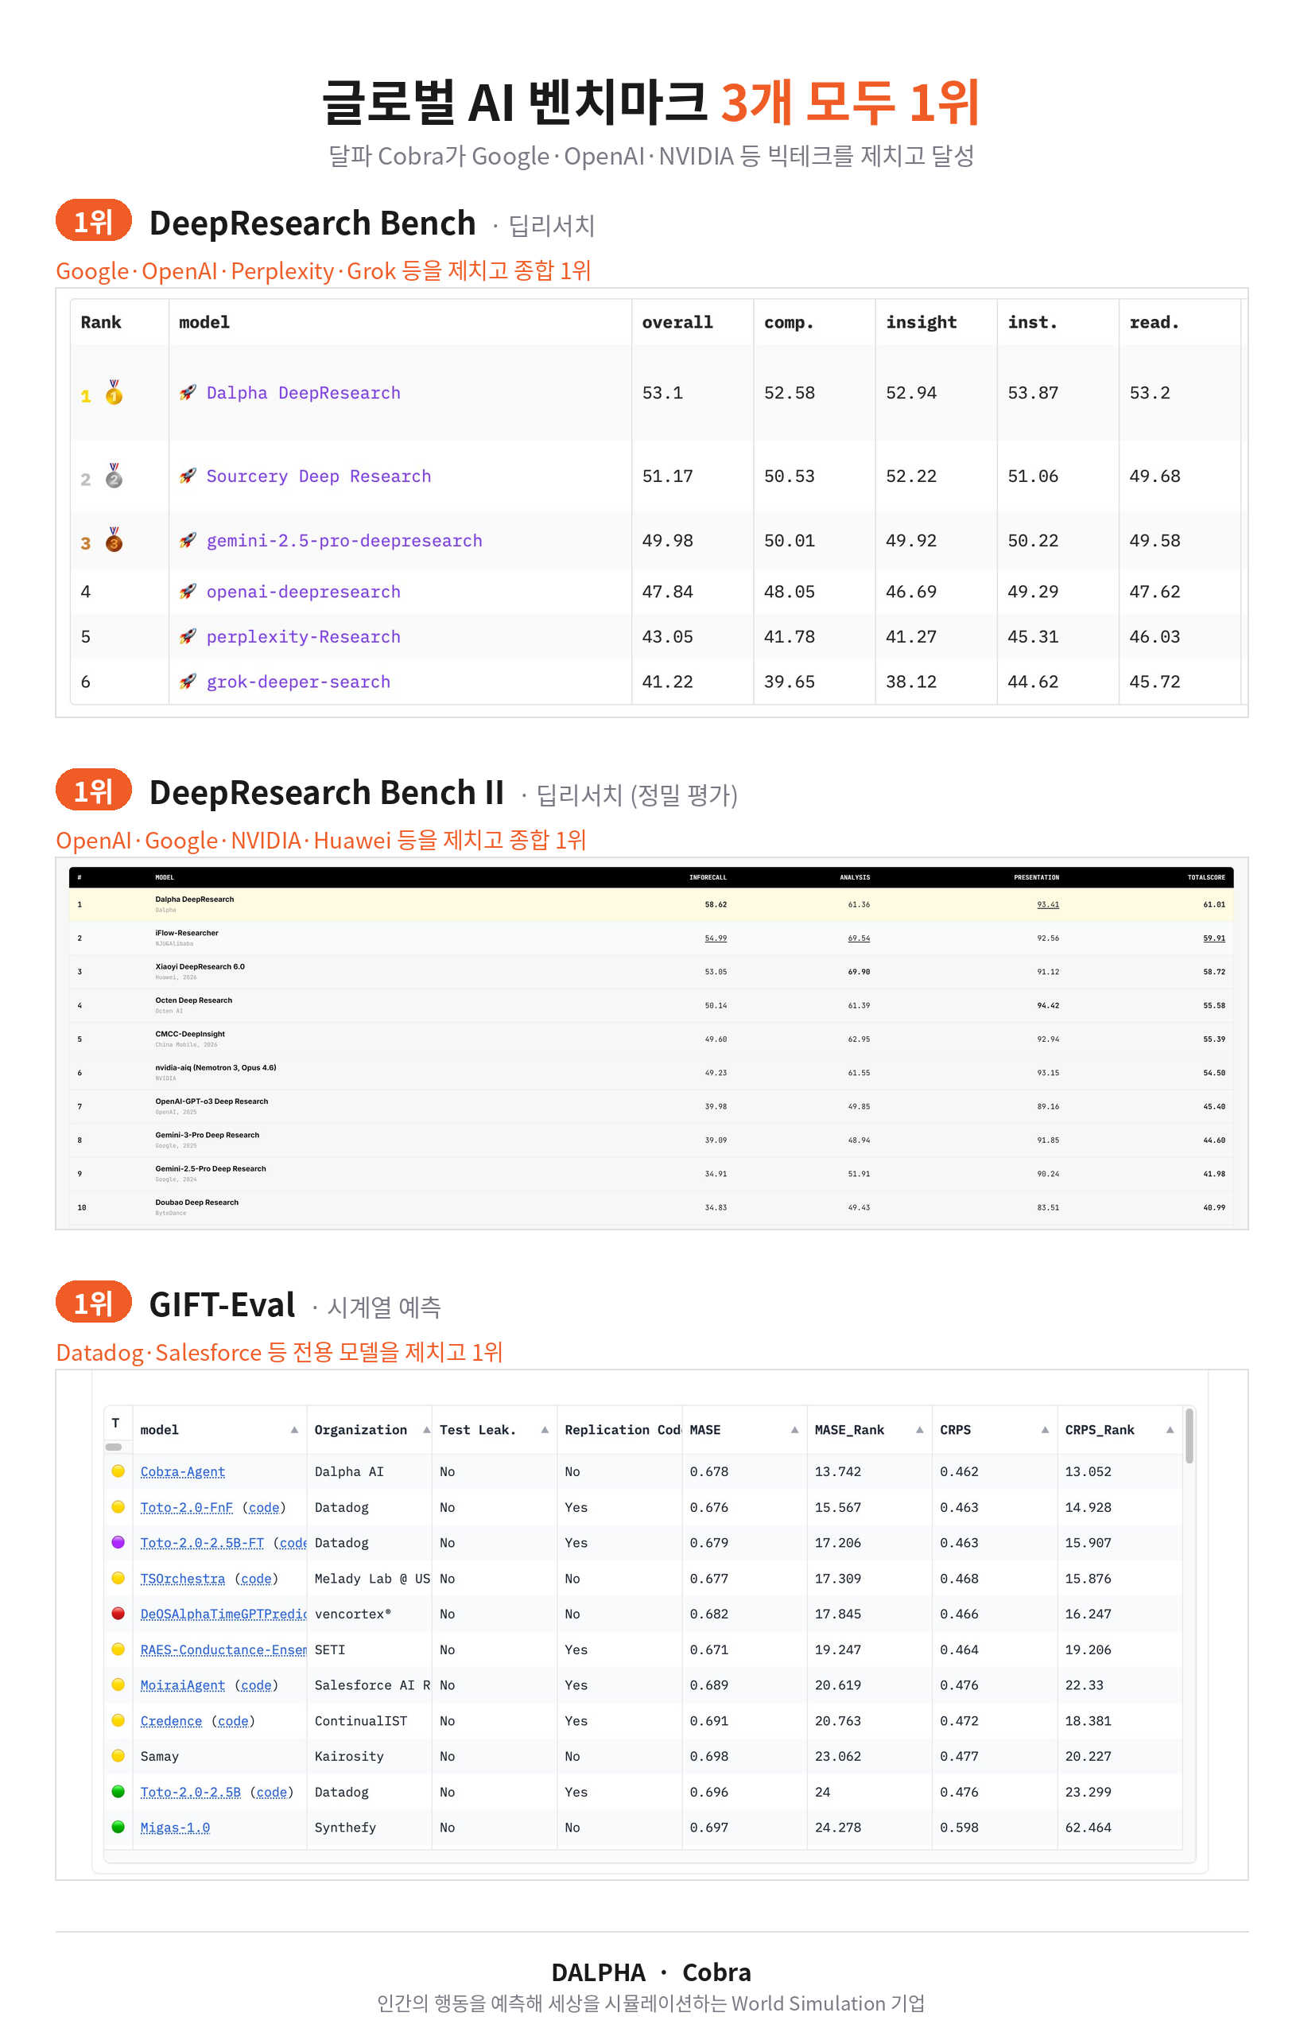This screenshot has width=1304, height=2036.
Task: Open the Cobra-Agent model link
Action: pos(182,1471)
